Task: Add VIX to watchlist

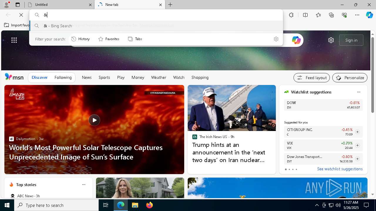Action: (x=357, y=145)
